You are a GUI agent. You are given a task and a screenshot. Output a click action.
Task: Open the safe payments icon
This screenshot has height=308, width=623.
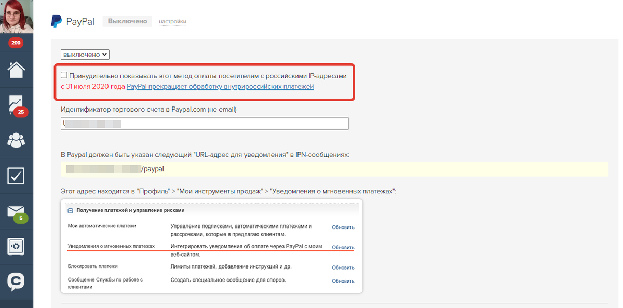pyautogui.click(x=17, y=246)
